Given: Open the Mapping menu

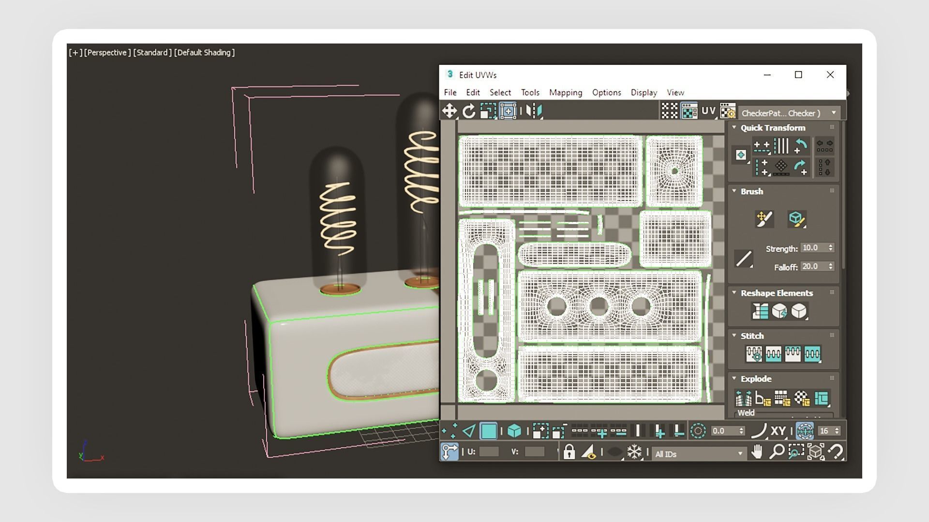Looking at the screenshot, I should [x=566, y=92].
